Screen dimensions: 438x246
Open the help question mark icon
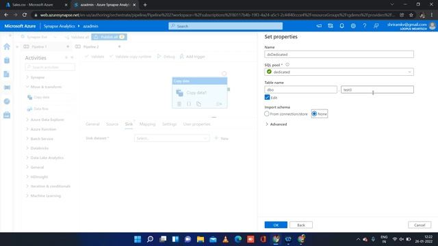[x=365, y=26]
